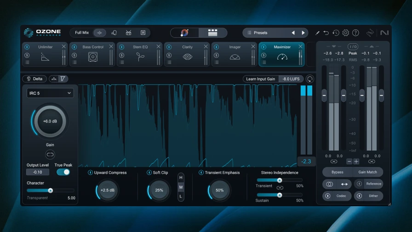Click the help question mark icon
The image size is (412, 232).
[x=355, y=33]
